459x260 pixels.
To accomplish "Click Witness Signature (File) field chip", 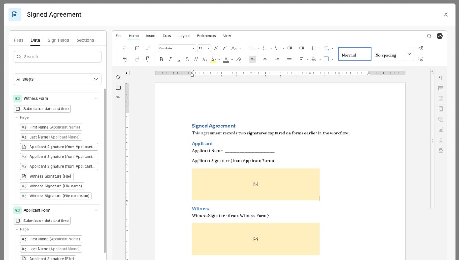I will [x=47, y=176].
